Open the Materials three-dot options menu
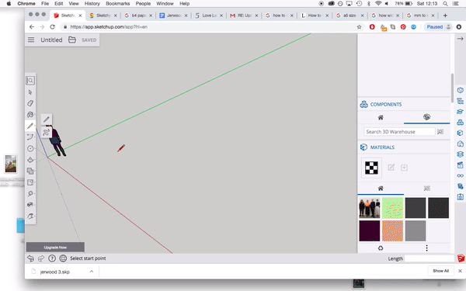The height and width of the screenshot is (291, 466). [426, 248]
